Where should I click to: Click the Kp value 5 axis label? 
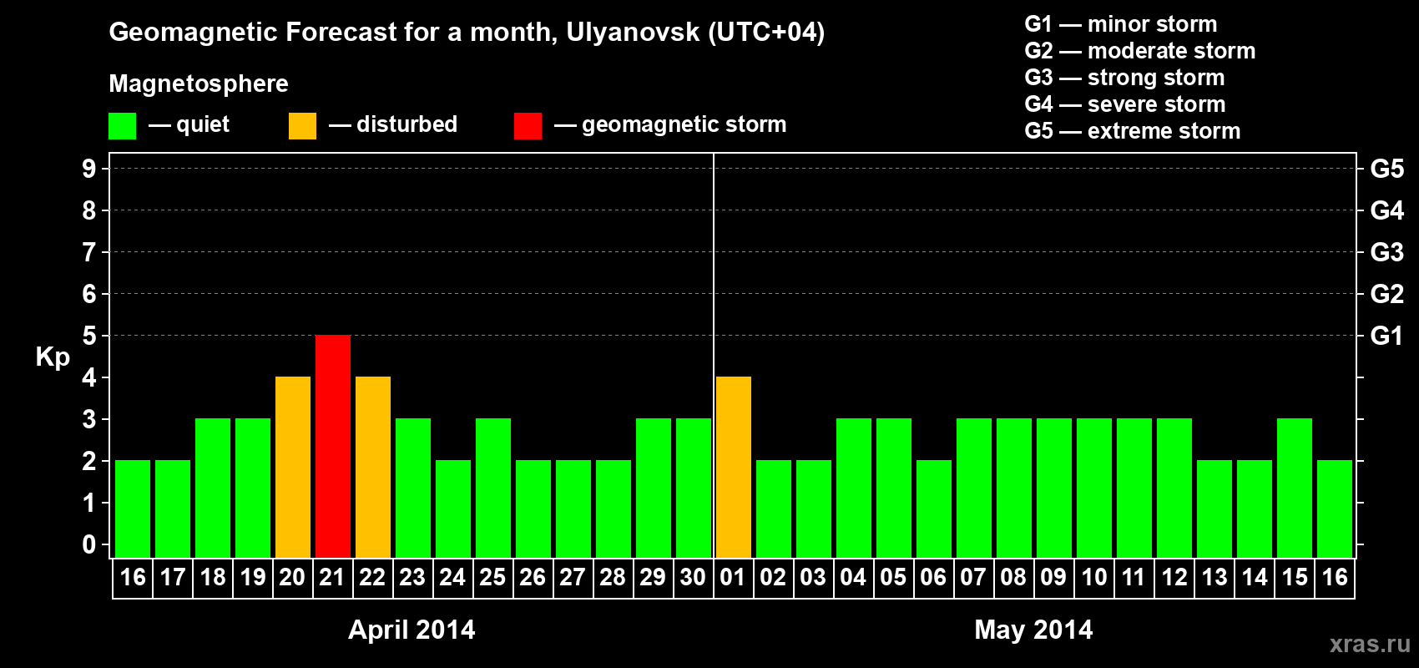(x=89, y=336)
